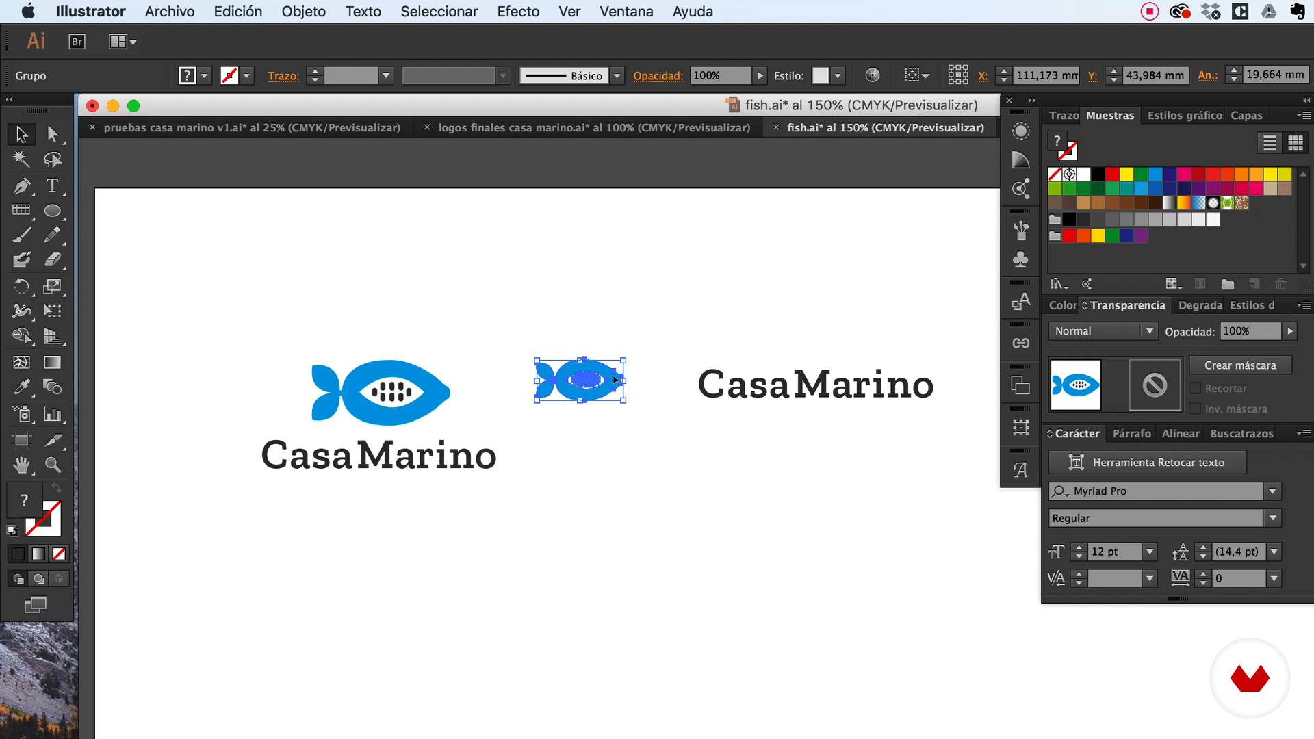Viewport: 1314px width, 739px height.
Task: Pick the Eyedropper tool
Action: coord(21,387)
